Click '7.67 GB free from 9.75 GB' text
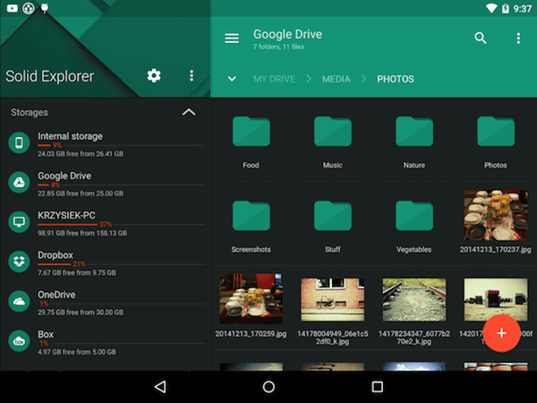This screenshot has width=537, height=403. (77, 273)
